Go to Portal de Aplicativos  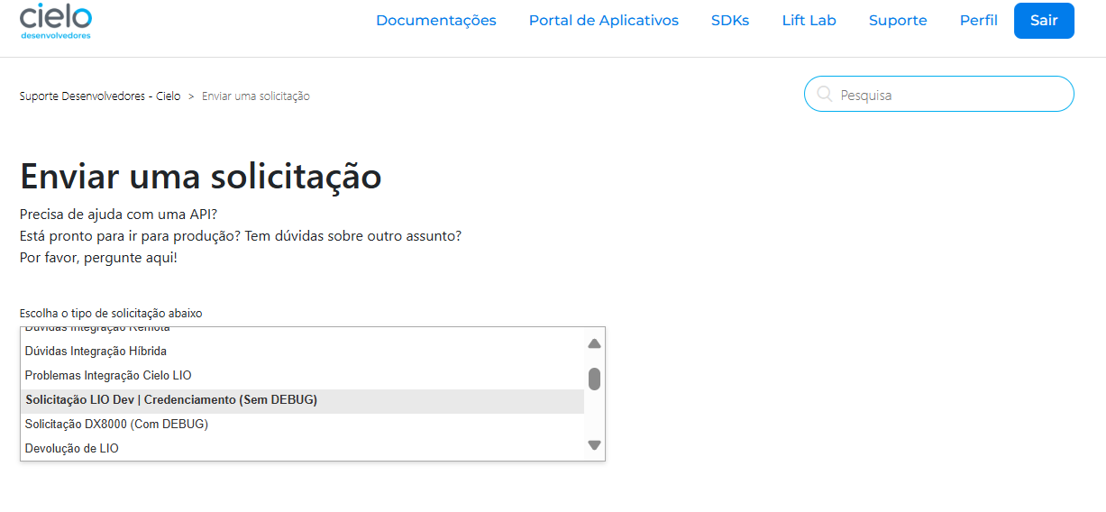[x=604, y=20]
